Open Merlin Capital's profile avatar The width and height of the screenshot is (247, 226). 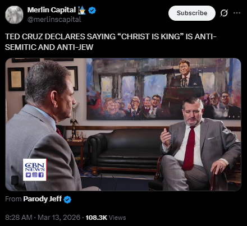click(14, 15)
